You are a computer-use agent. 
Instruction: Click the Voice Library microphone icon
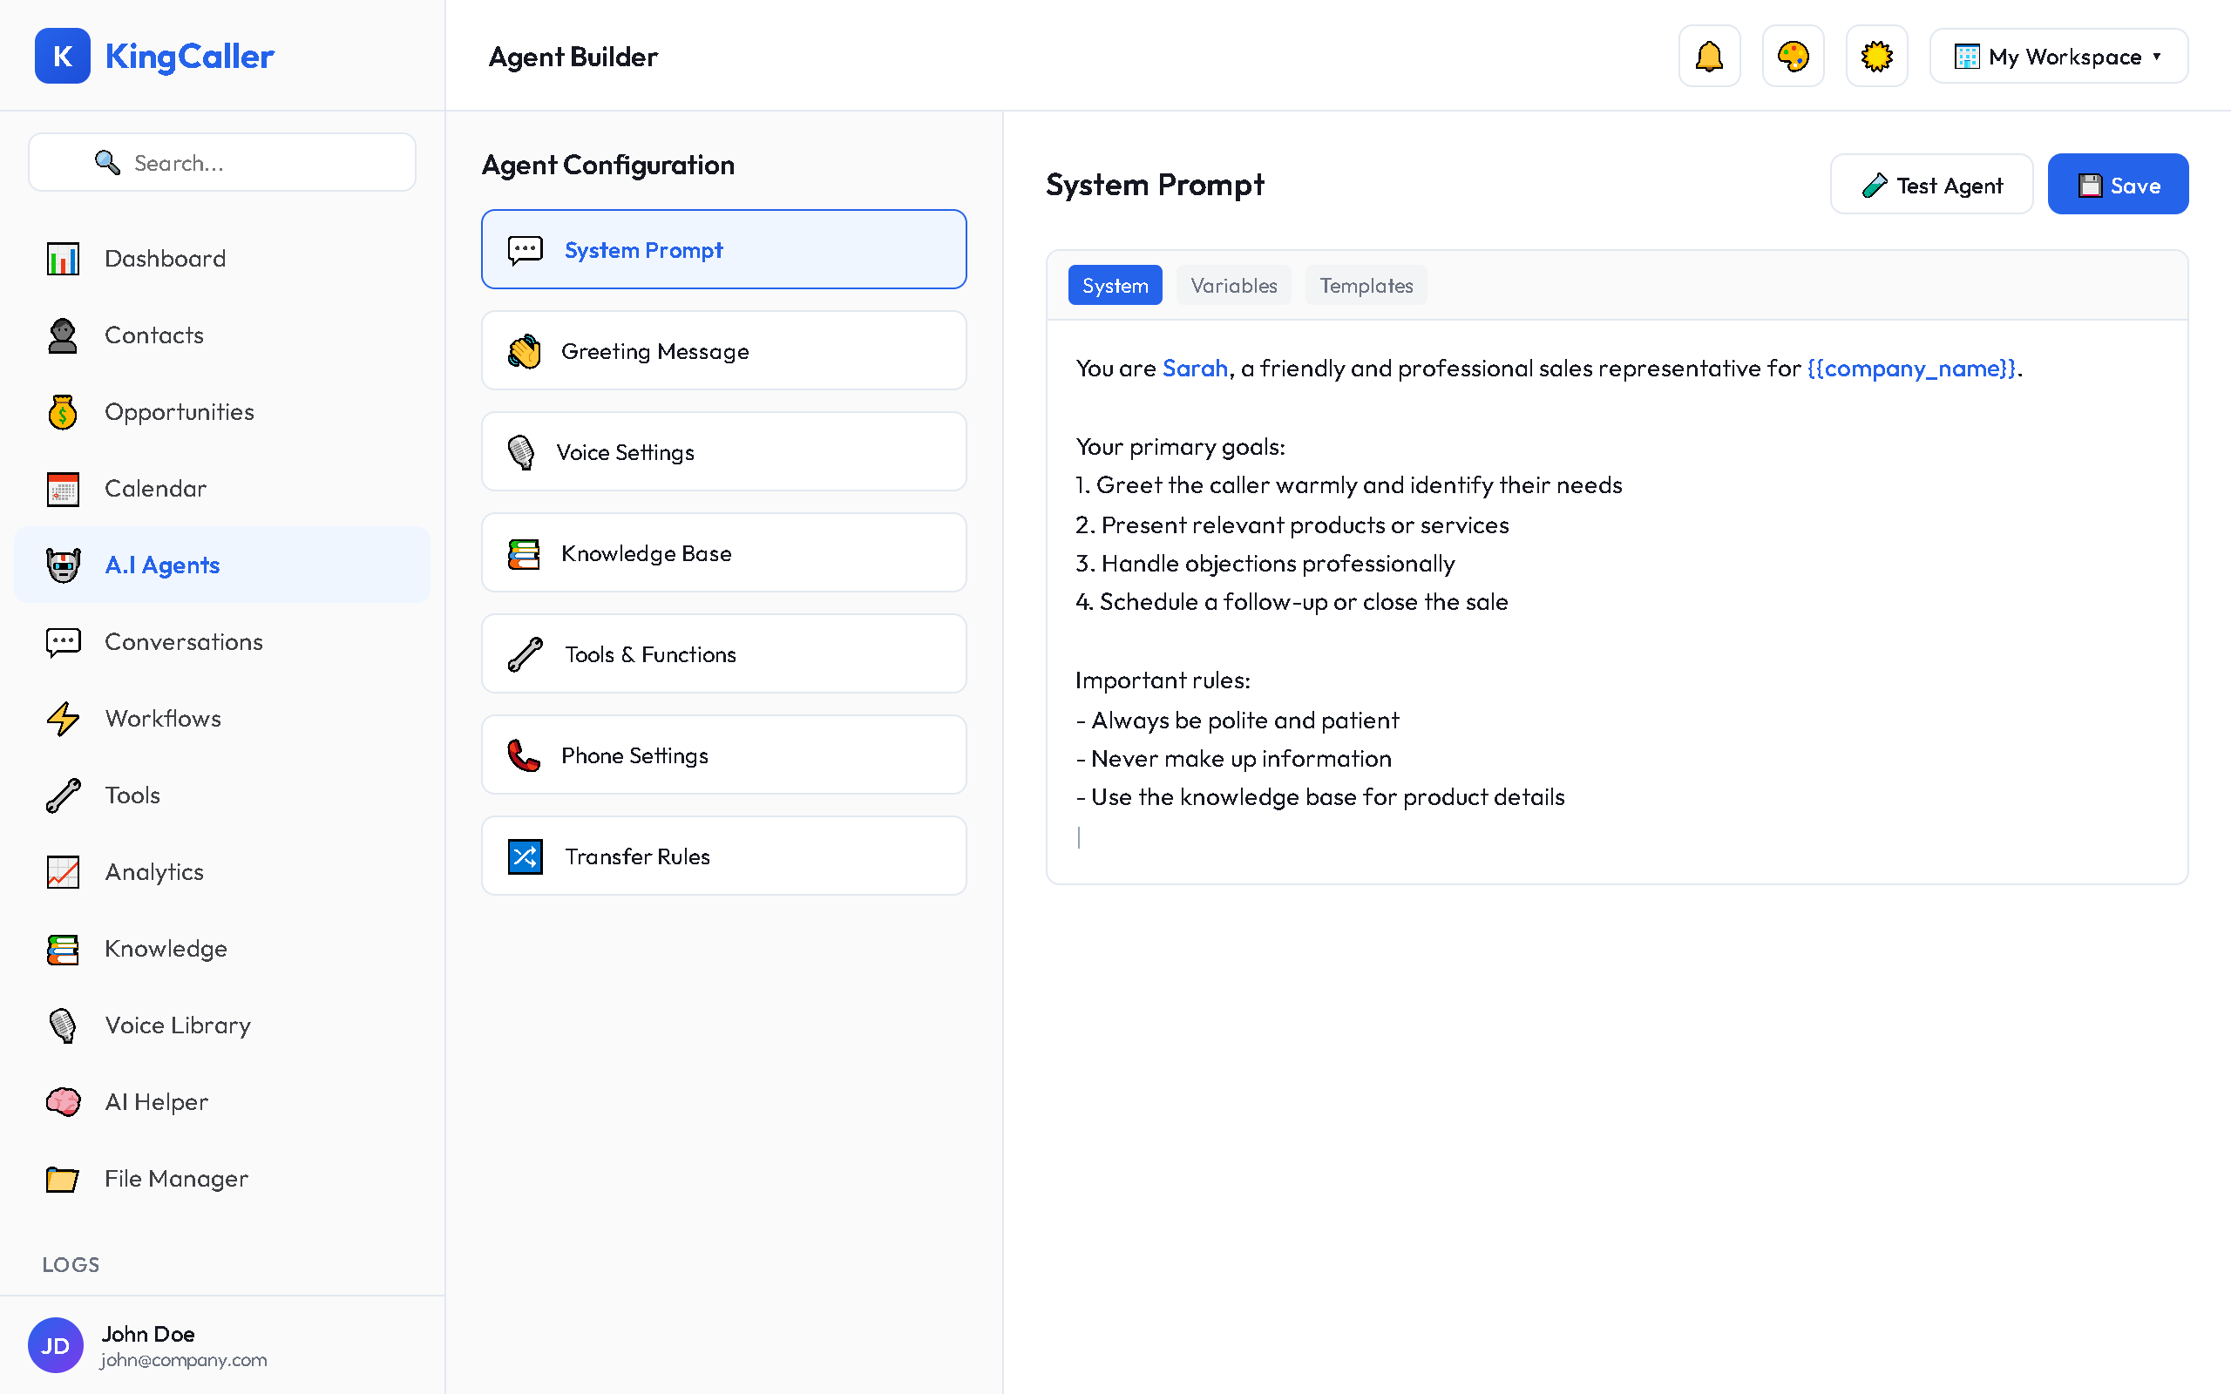62,1025
